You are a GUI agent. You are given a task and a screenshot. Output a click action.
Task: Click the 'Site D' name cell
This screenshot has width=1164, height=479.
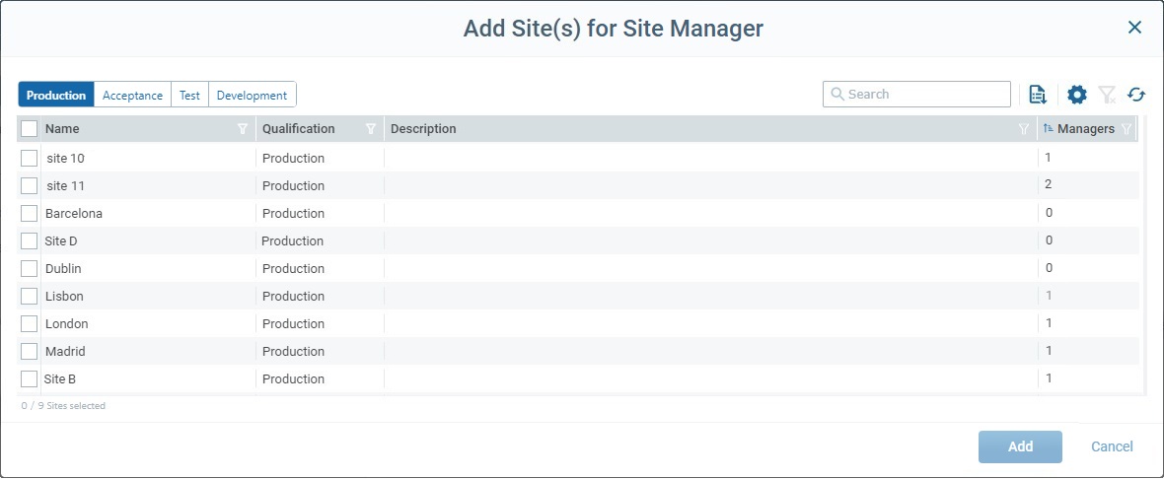[61, 241]
